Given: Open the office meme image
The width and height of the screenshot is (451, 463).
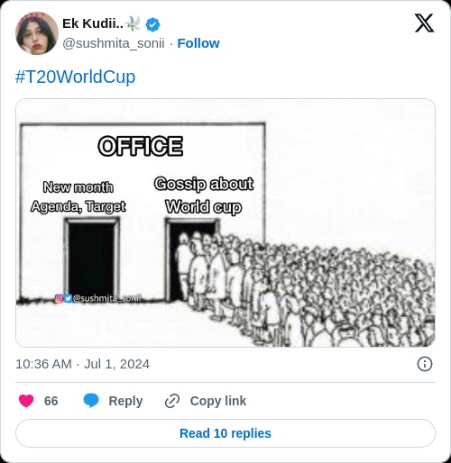Looking at the screenshot, I should 225,222.
